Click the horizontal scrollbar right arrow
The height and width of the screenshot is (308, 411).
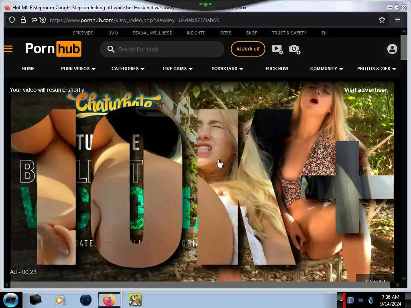[x=397, y=285]
